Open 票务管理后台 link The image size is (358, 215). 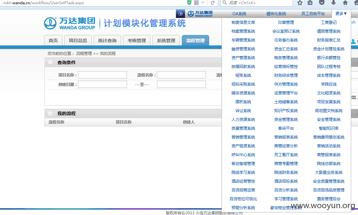329,199
